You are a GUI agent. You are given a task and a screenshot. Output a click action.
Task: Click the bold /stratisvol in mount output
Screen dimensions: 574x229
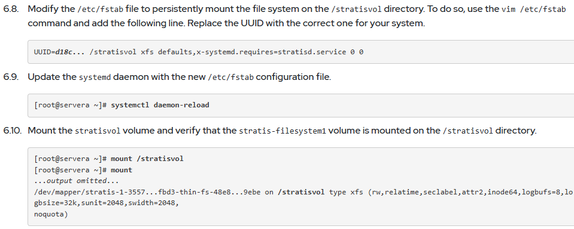(301, 192)
